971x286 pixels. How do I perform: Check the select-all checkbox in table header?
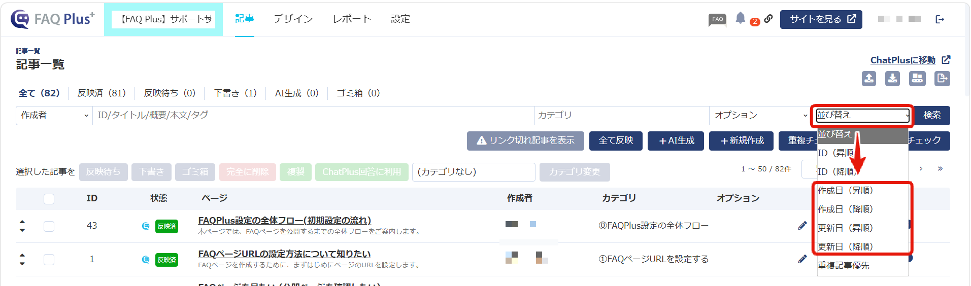tap(49, 199)
